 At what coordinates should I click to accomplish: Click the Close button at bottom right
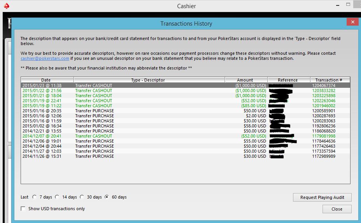(337, 209)
